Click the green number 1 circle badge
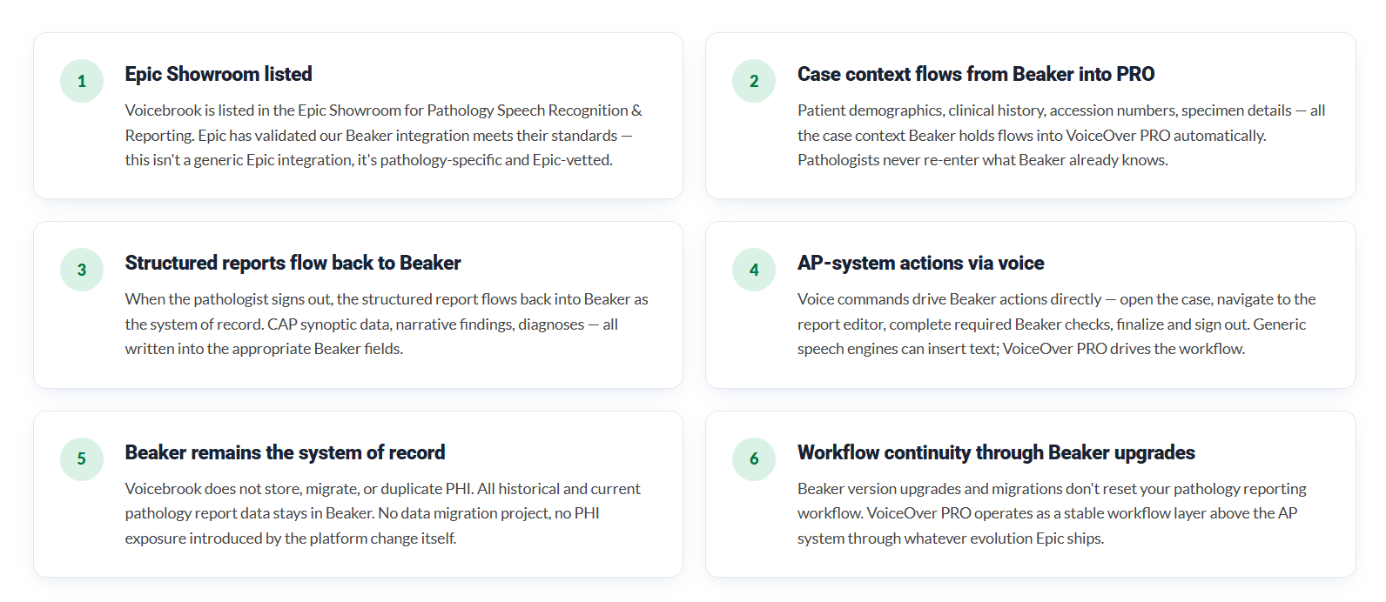This screenshot has width=1386, height=602. coord(82,81)
